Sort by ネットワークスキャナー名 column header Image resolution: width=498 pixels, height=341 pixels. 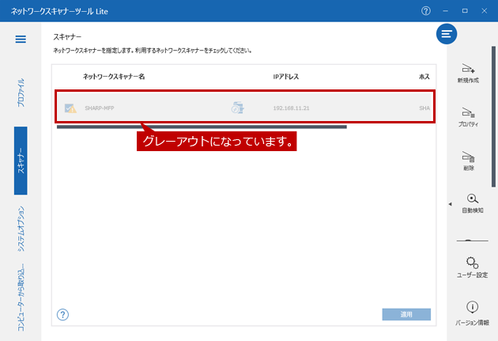pos(114,77)
